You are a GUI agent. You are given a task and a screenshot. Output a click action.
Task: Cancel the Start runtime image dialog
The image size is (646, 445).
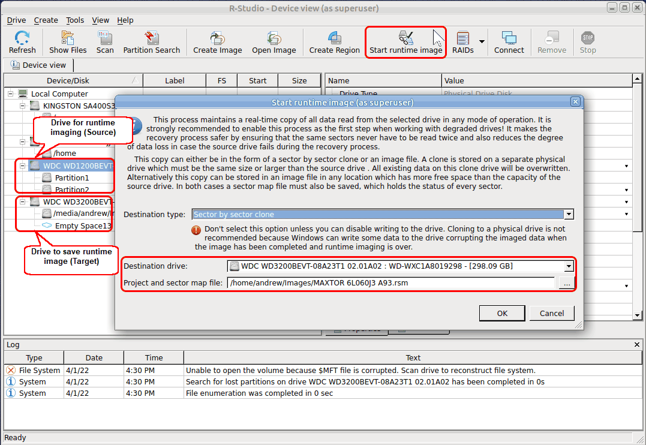click(x=552, y=313)
